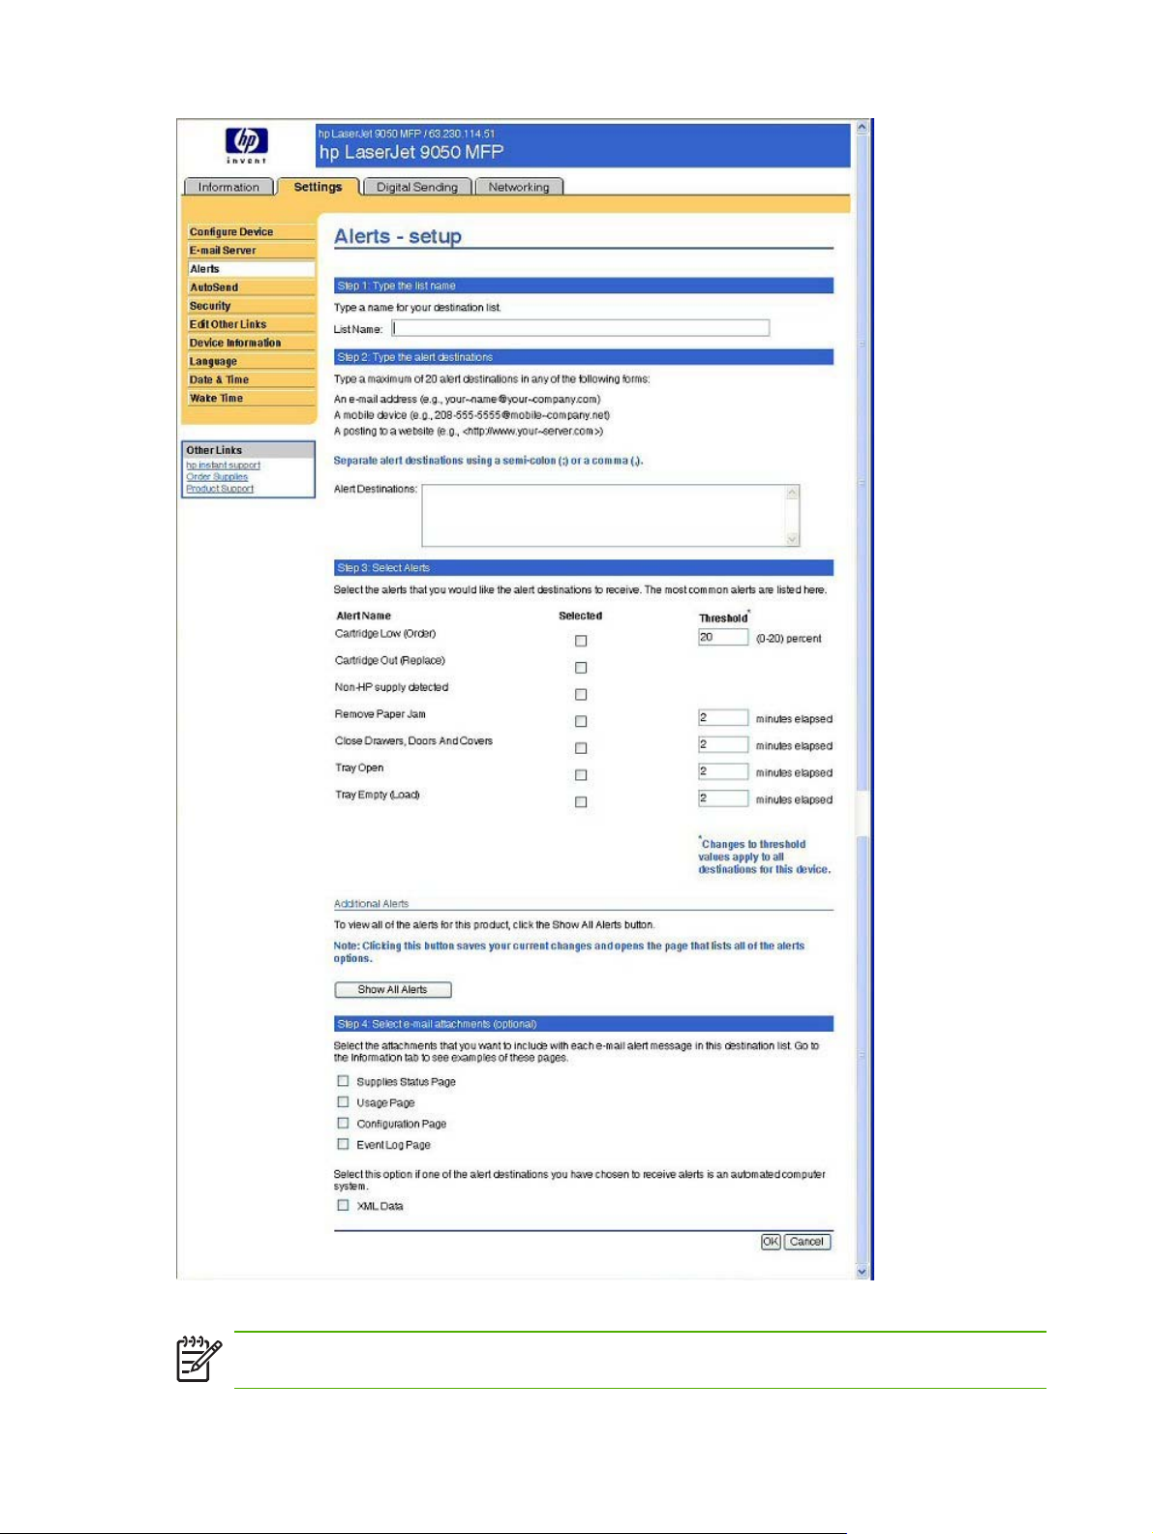Select the Tray Open alert checkbox

pos(581,775)
